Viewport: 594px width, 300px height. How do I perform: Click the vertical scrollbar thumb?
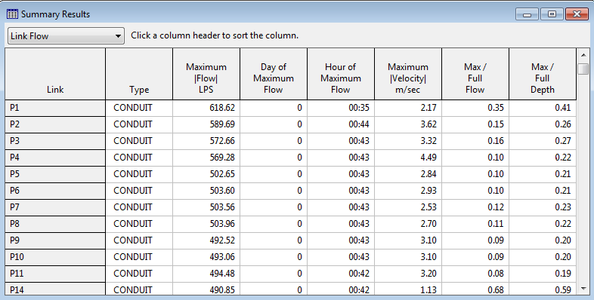(583, 69)
